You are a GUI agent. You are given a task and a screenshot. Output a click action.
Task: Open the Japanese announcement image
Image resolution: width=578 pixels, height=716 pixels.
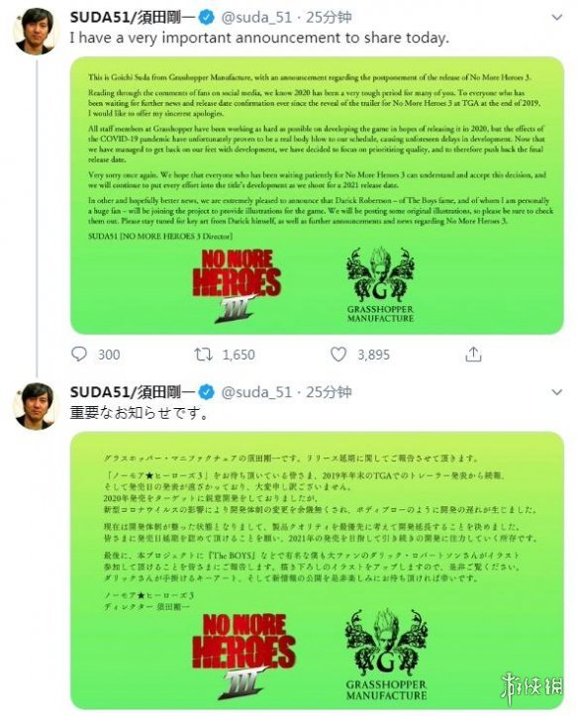click(x=317, y=569)
